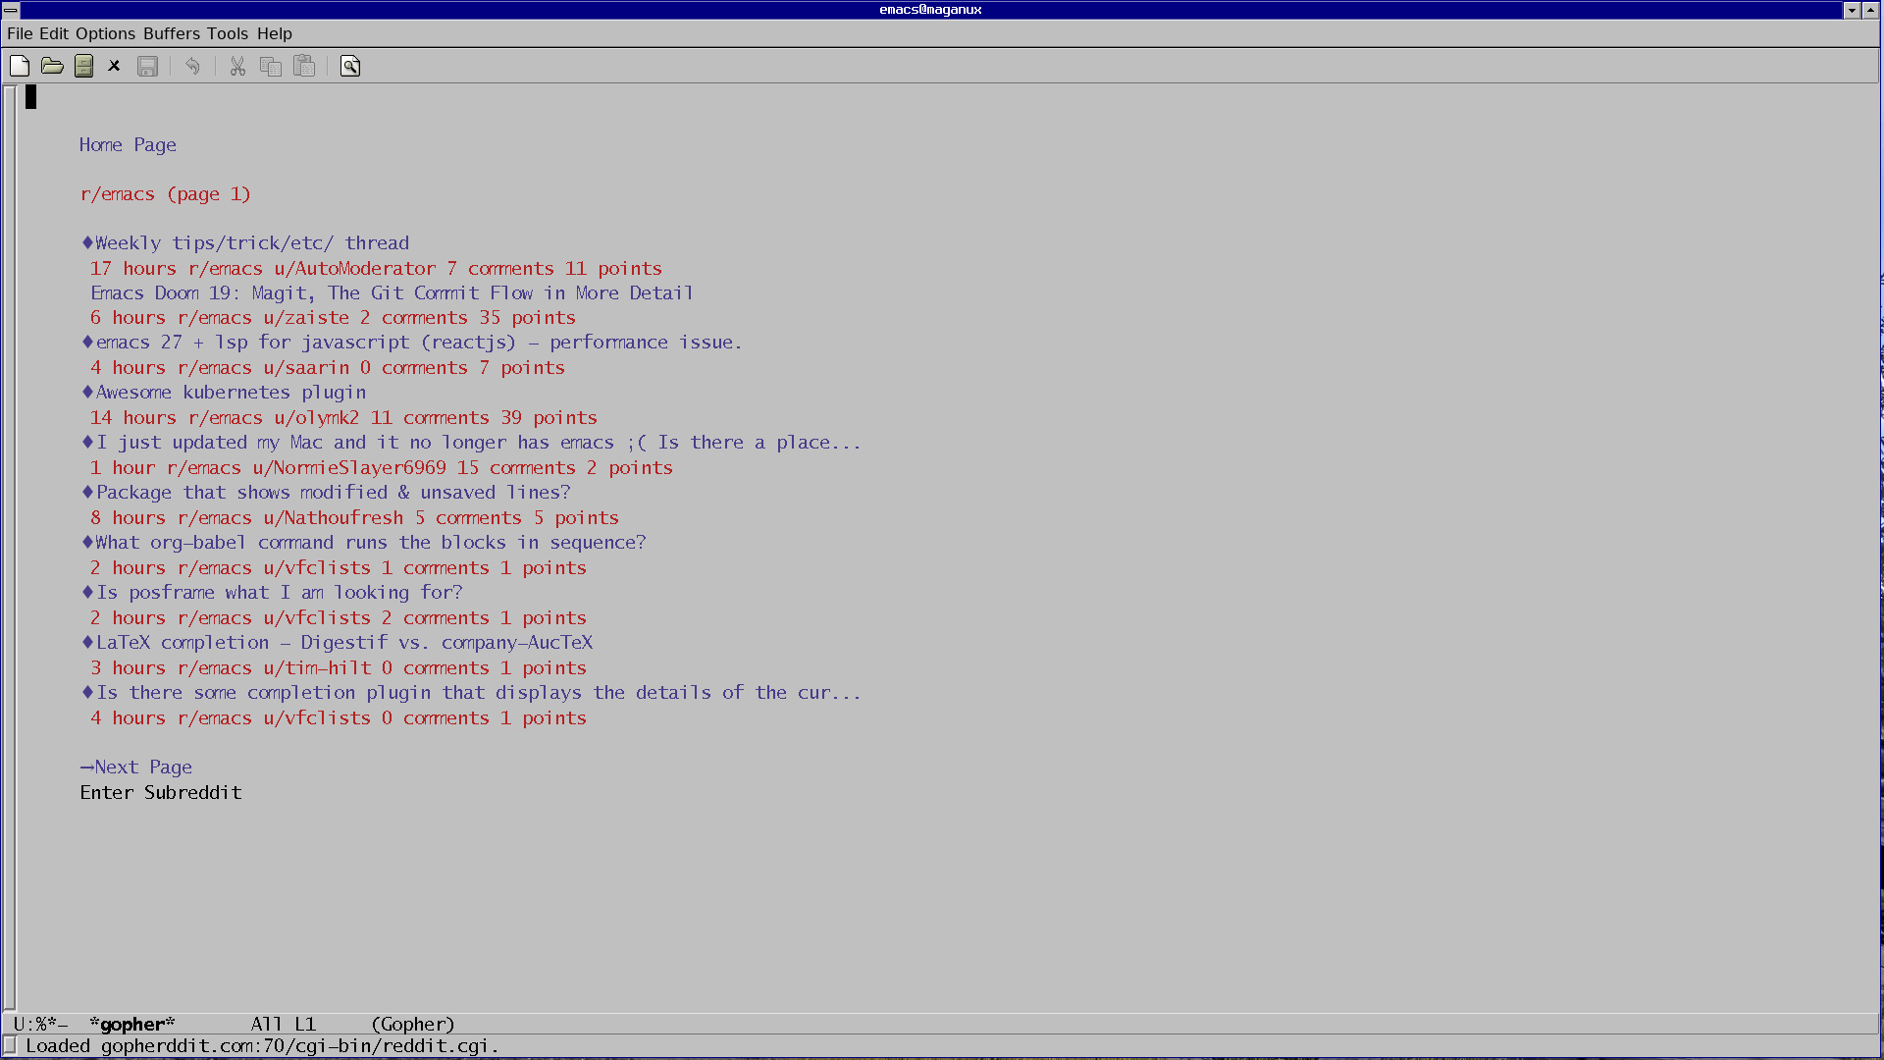
Task: Click the (Gopher) major mode indicator
Action: point(413,1025)
